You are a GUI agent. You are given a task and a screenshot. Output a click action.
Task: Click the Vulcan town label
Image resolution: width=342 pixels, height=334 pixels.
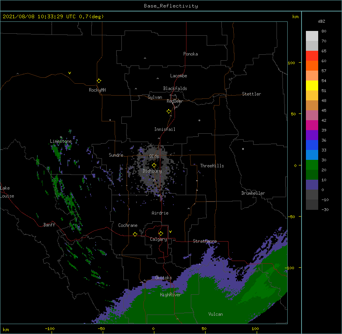click(x=215, y=314)
